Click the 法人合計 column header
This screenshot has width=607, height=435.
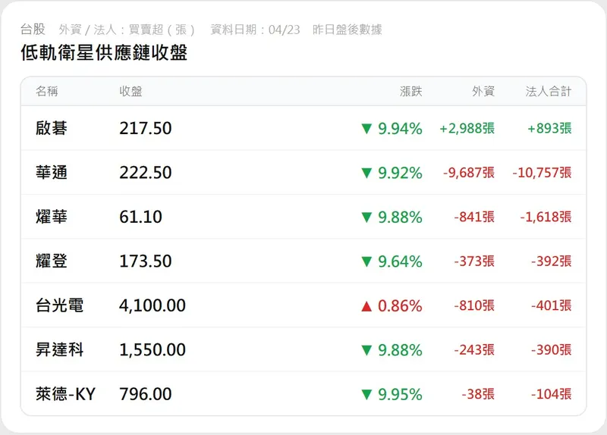(x=549, y=92)
